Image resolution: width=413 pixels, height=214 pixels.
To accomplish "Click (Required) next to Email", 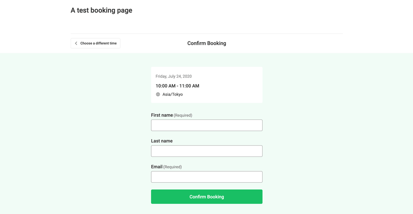I will tap(172, 167).
